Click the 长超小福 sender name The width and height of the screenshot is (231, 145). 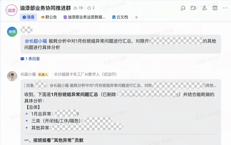(x=28, y=74)
